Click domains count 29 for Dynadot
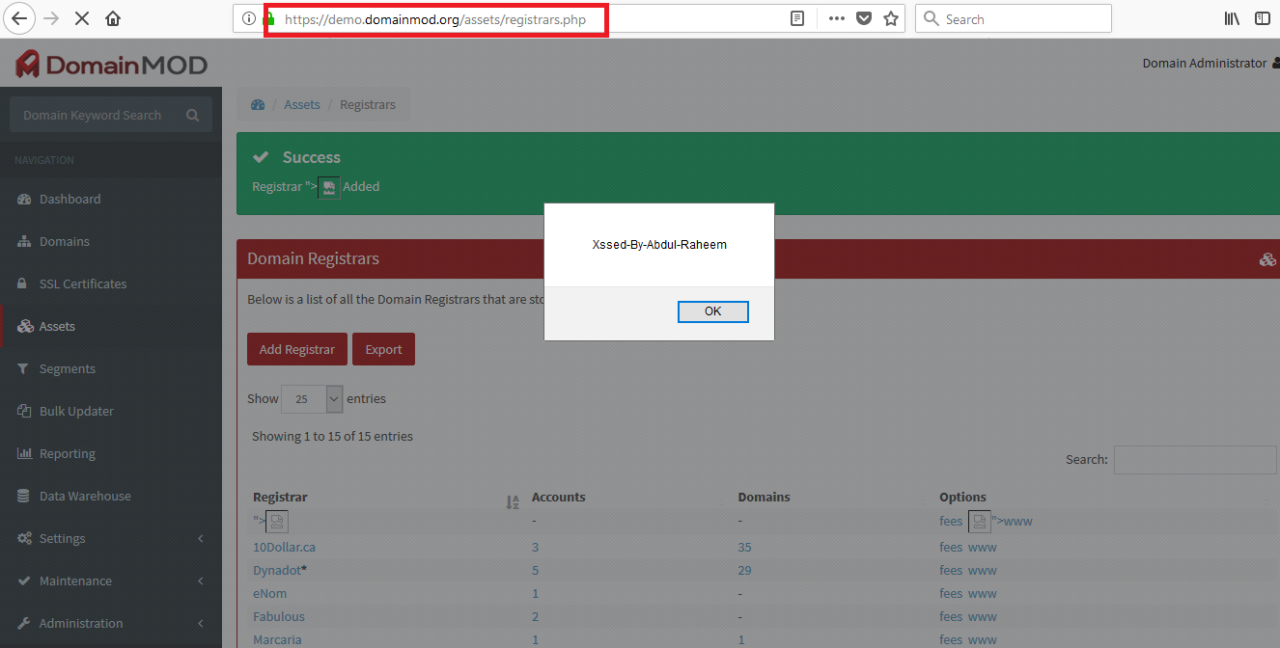This screenshot has height=648, width=1280. 745,570
